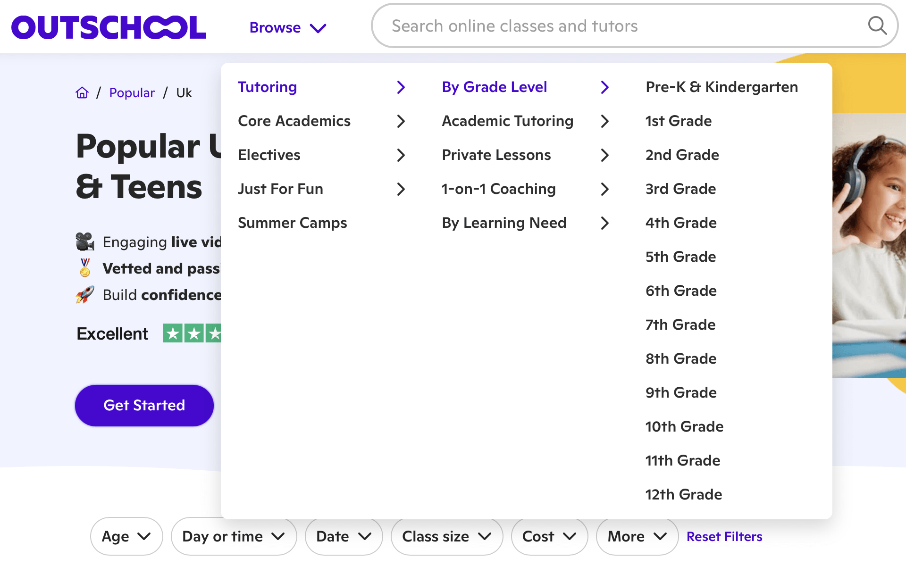Viewport: 906px width, 566px height.
Task: Select Summer Camps from the menu
Action: coord(293,223)
